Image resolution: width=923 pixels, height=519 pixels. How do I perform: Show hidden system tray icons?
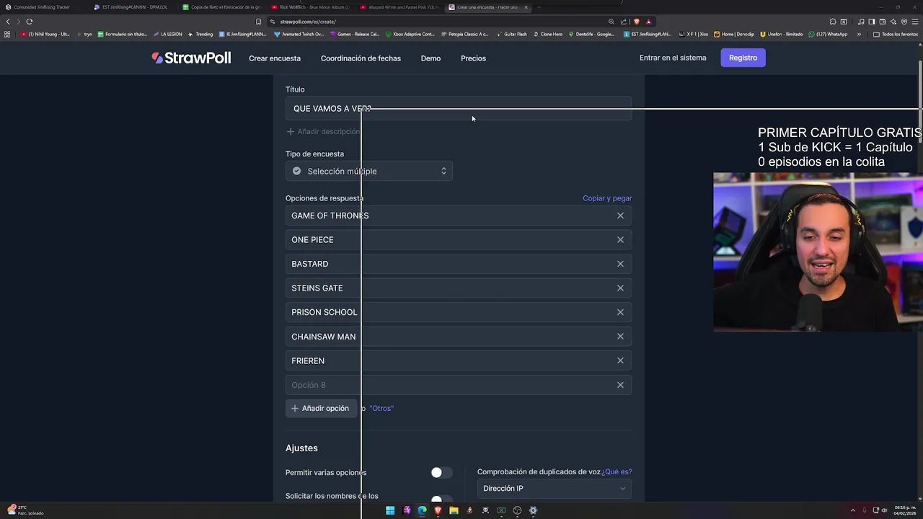pos(852,510)
